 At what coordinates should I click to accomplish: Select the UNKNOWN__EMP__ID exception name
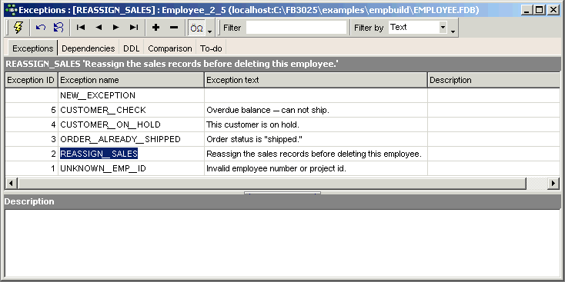click(103, 168)
